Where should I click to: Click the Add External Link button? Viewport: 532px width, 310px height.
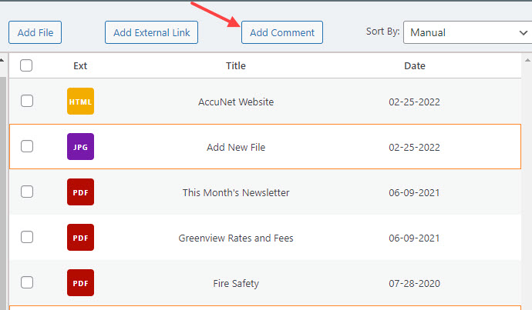point(151,32)
